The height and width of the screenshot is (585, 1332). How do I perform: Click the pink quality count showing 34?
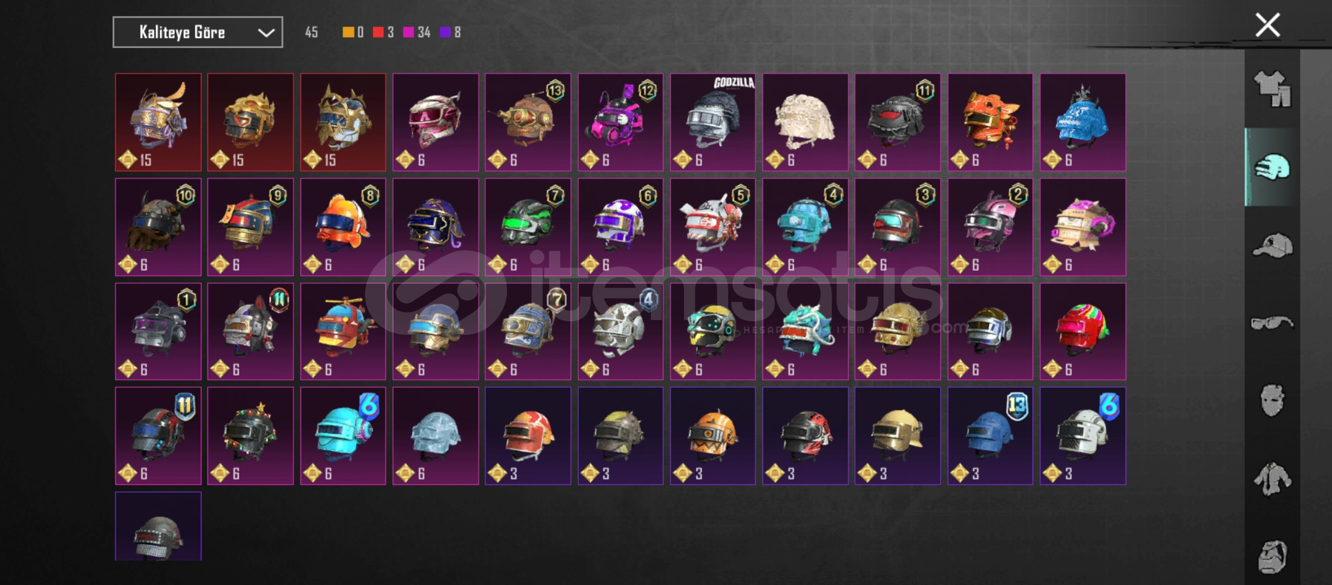[x=416, y=32]
